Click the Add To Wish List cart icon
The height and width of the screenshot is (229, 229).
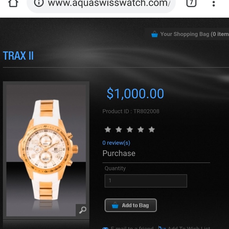pos(162,228)
